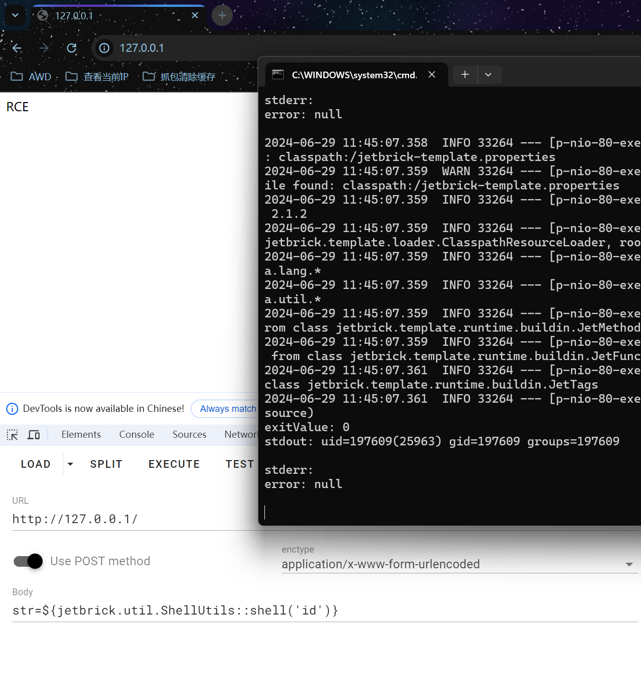Toggle the device toolbar in DevTools
The width and height of the screenshot is (641, 679).
tap(34, 435)
